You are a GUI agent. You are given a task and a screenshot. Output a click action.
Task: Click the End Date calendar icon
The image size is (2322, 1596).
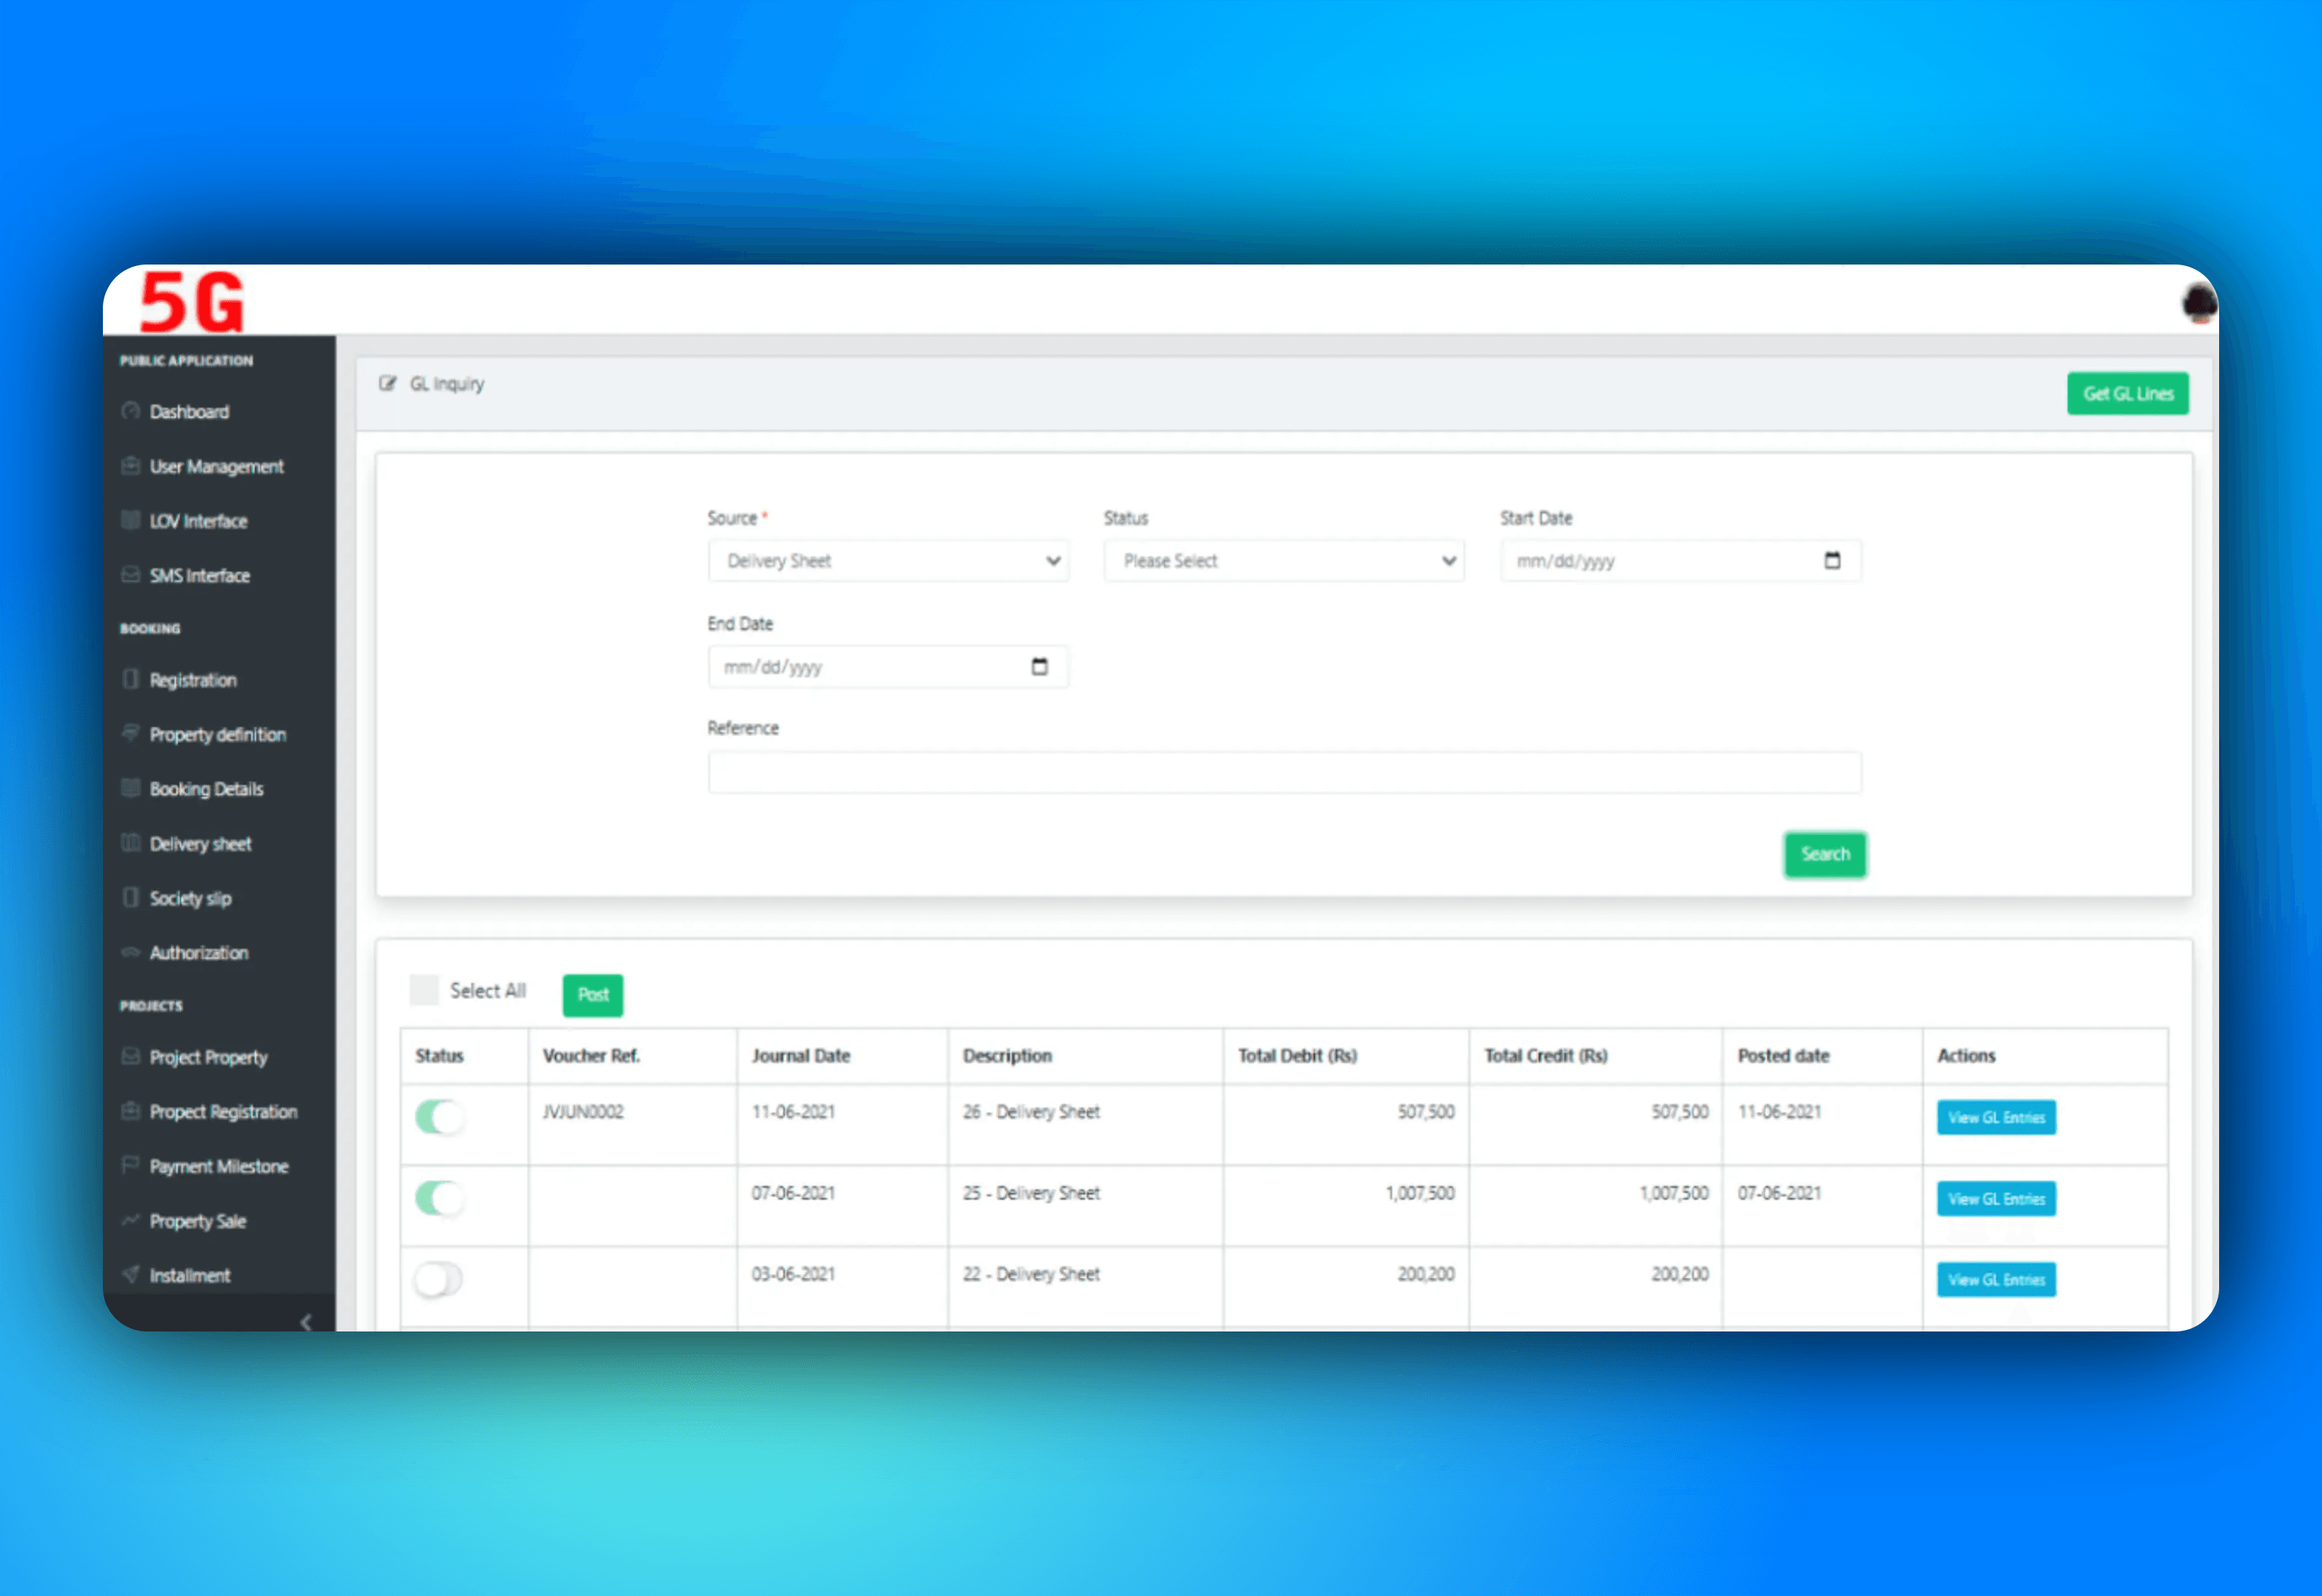1039,666
